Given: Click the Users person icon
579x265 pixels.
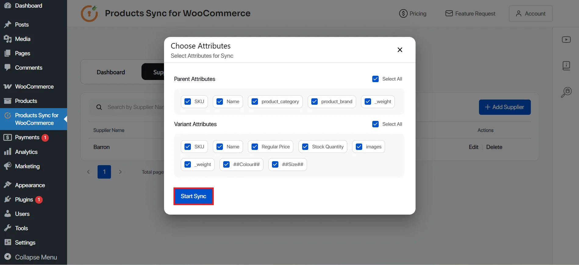Looking at the screenshot, I should (8, 214).
